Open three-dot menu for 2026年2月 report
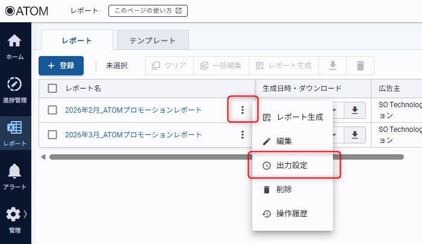422x244 pixels. 242,110
